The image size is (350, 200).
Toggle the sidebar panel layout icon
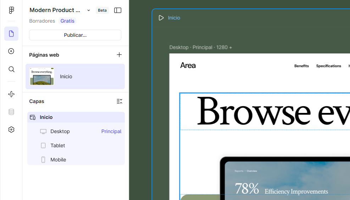coord(118,10)
